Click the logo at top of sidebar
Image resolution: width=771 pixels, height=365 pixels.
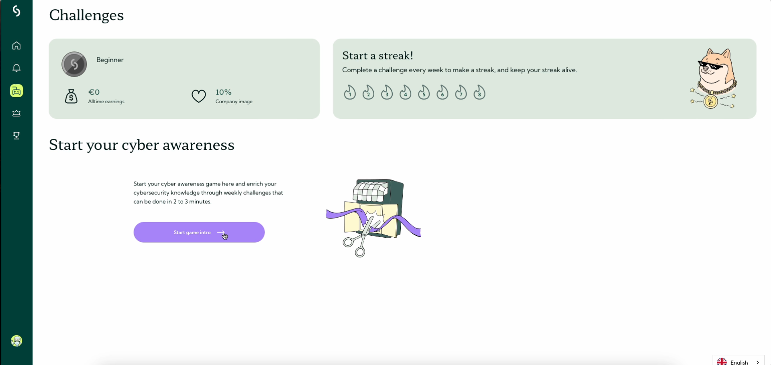16,11
